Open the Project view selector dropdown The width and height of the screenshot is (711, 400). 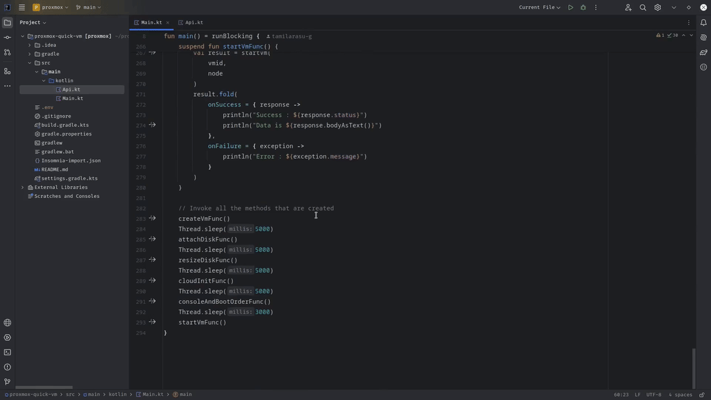[x=33, y=22]
